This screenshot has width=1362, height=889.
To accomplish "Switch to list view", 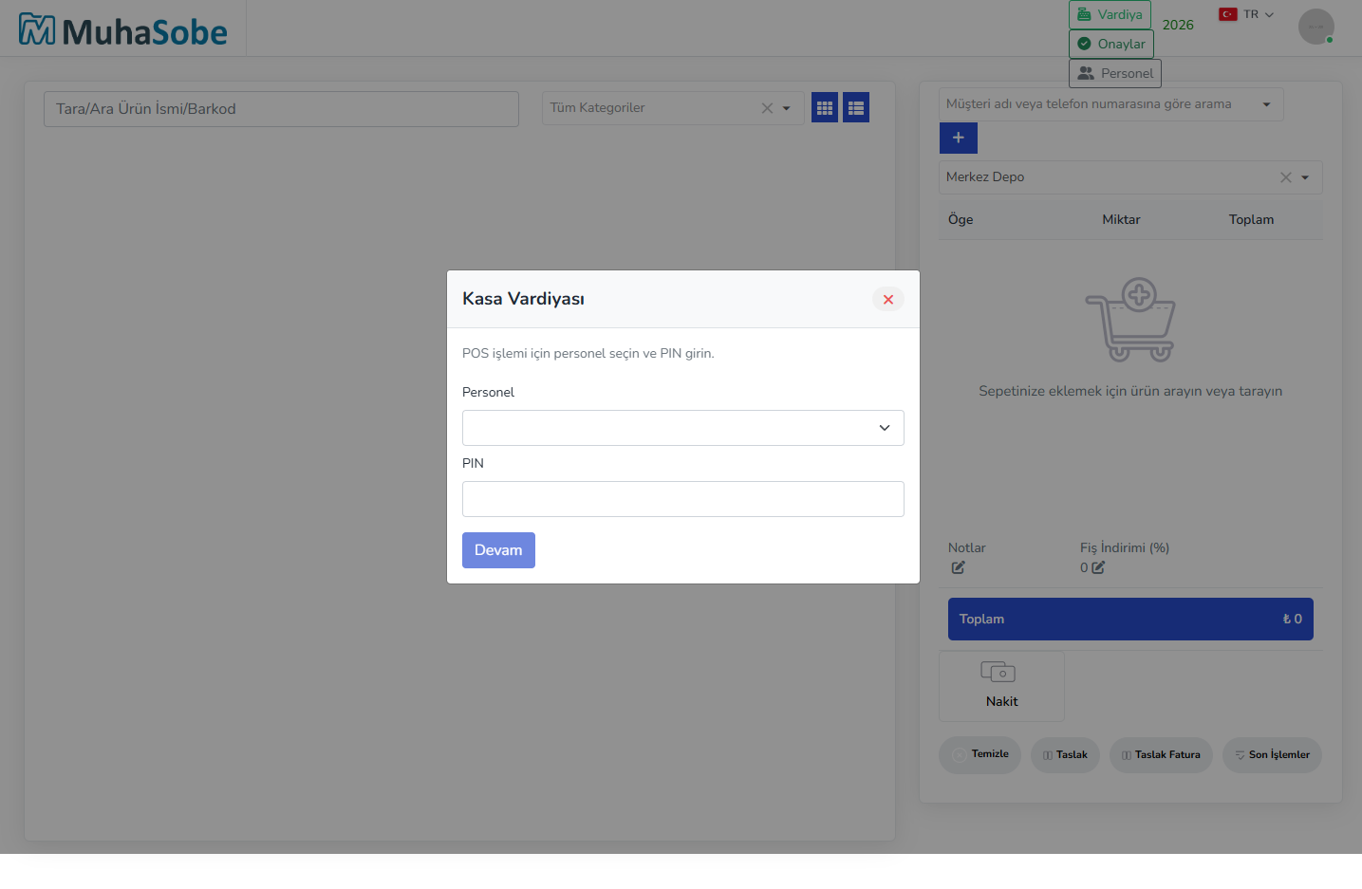I will click(x=856, y=108).
